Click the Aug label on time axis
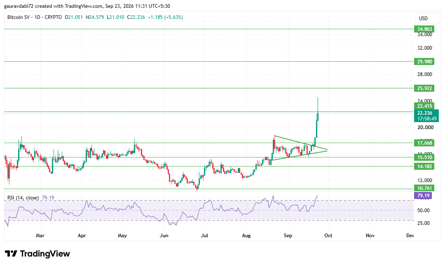This screenshot has height=266, width=445. pyautogui.click(x=246, y=236)
